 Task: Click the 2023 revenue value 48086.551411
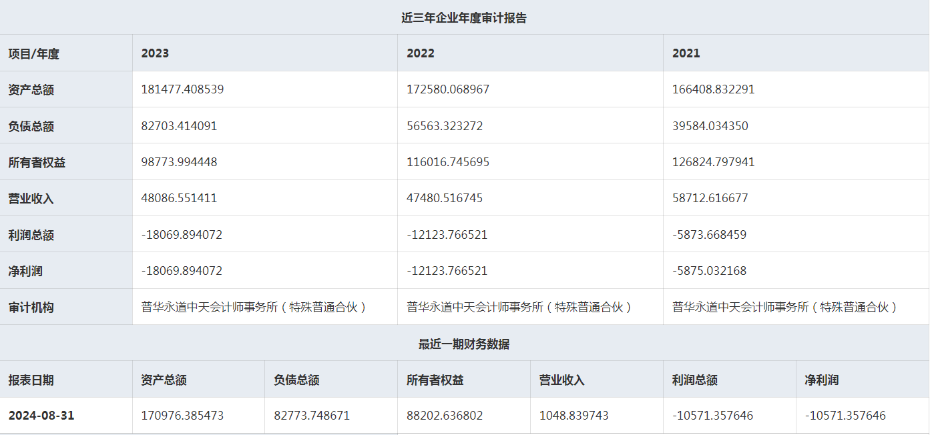179,198
